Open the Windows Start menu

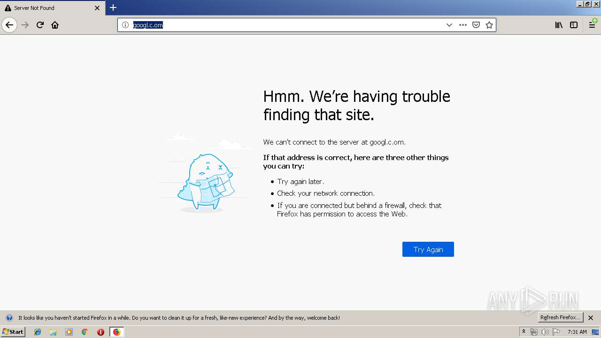tap(13, 332)
